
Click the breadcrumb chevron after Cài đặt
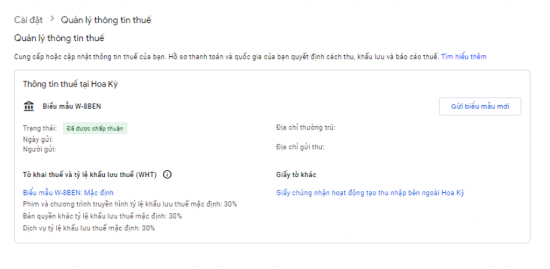52,19
